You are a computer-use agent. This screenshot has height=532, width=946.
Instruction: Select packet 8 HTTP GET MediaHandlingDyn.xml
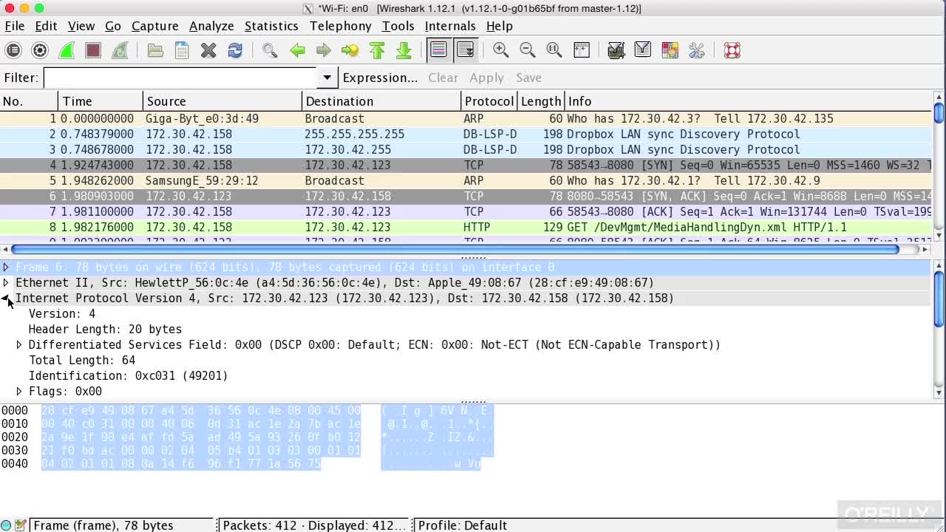[x=466, y=227]
